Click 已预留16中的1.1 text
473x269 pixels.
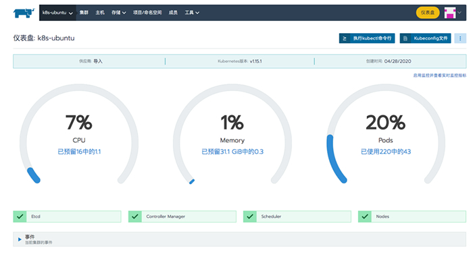pos(79,152)
